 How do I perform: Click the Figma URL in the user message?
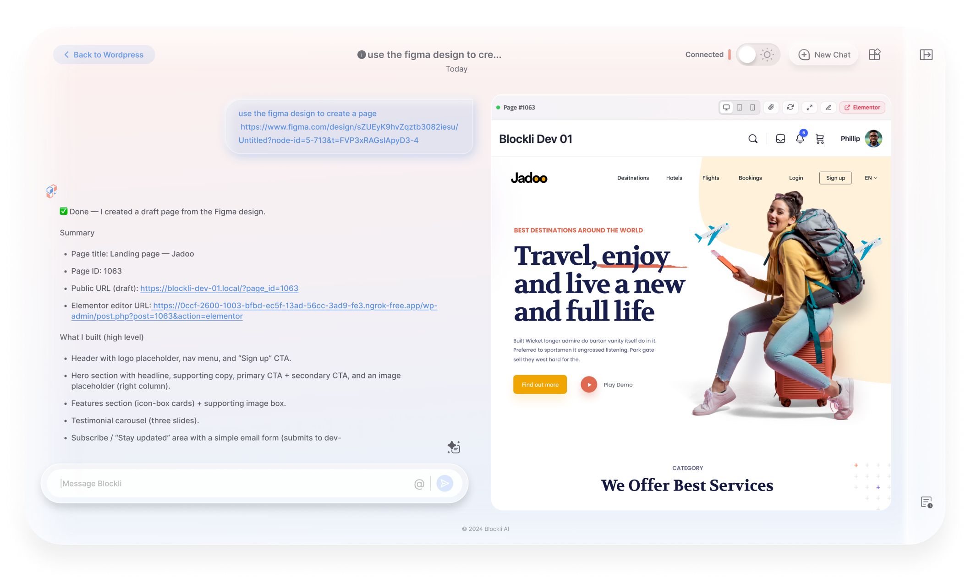348,134
